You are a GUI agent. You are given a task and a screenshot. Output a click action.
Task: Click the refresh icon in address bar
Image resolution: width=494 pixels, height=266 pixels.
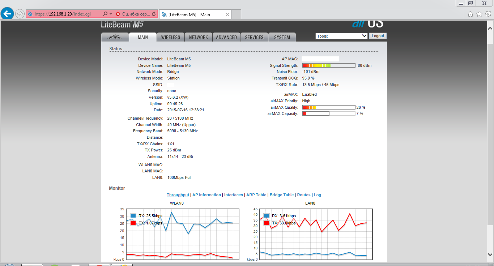[x=154, y=14]
